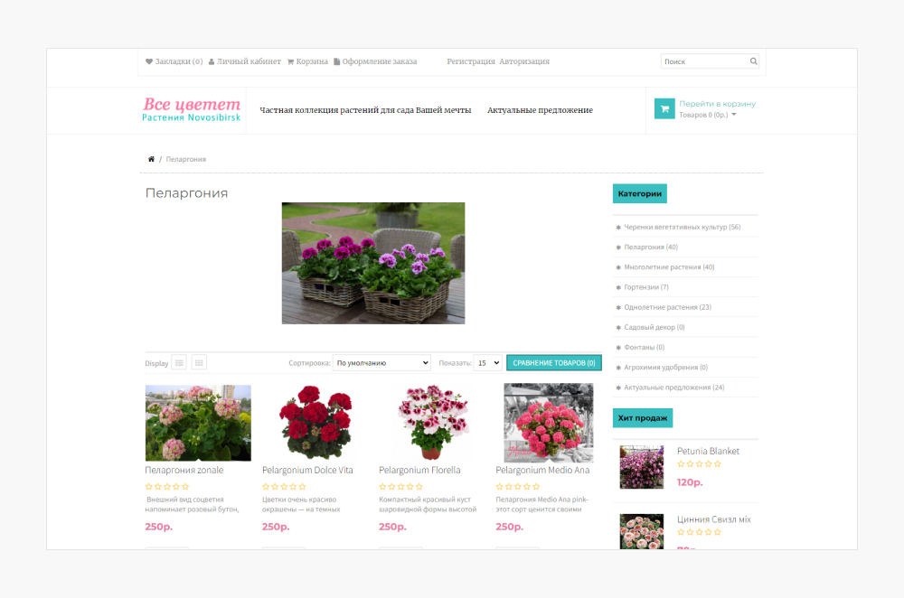This screenshot has width=904, height=598.
Task: Click the 120р. price of Petunia Blanket
Action: 690,482
